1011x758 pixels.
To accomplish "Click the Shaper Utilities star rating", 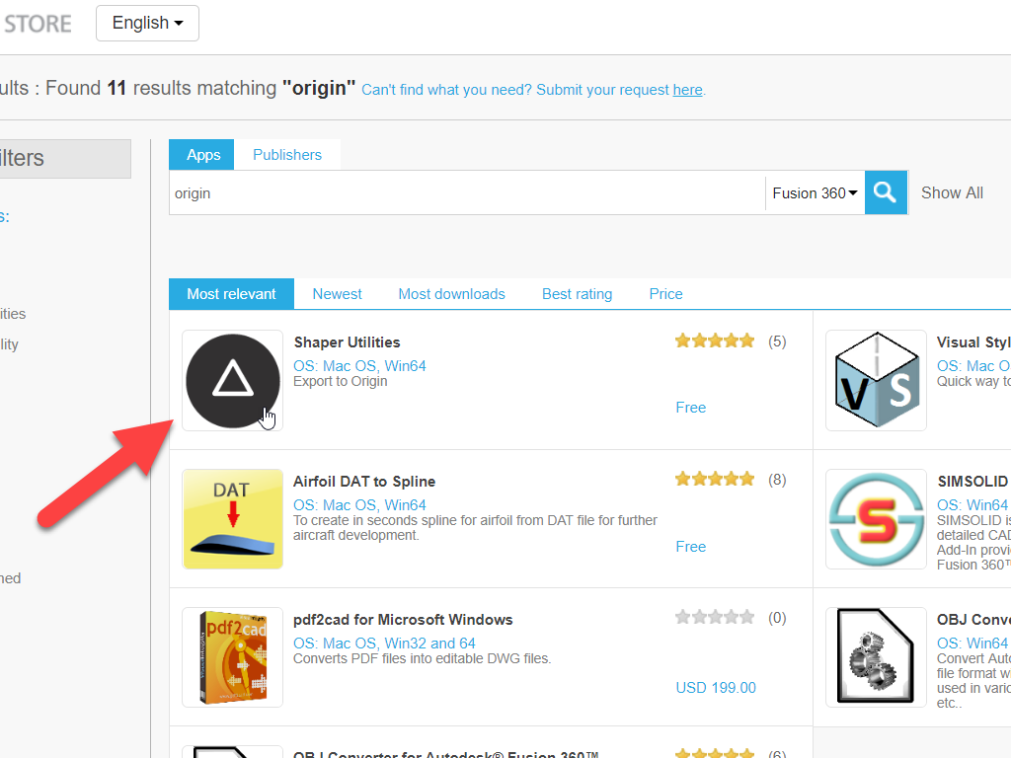I will [x=715, y=341].
